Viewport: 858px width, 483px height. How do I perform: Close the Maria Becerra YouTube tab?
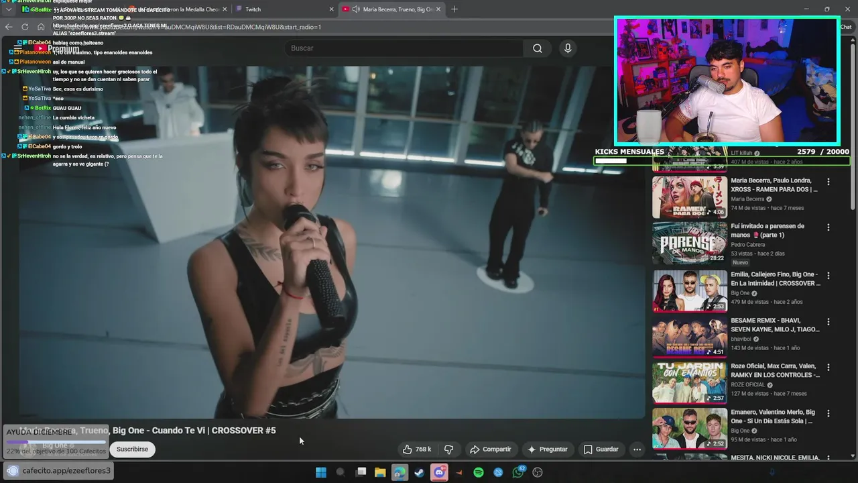click(438, 9)
